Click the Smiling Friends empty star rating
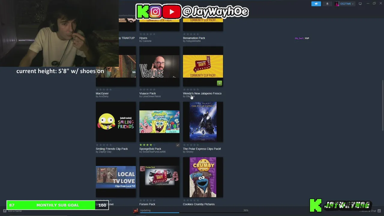 [104, 145]
